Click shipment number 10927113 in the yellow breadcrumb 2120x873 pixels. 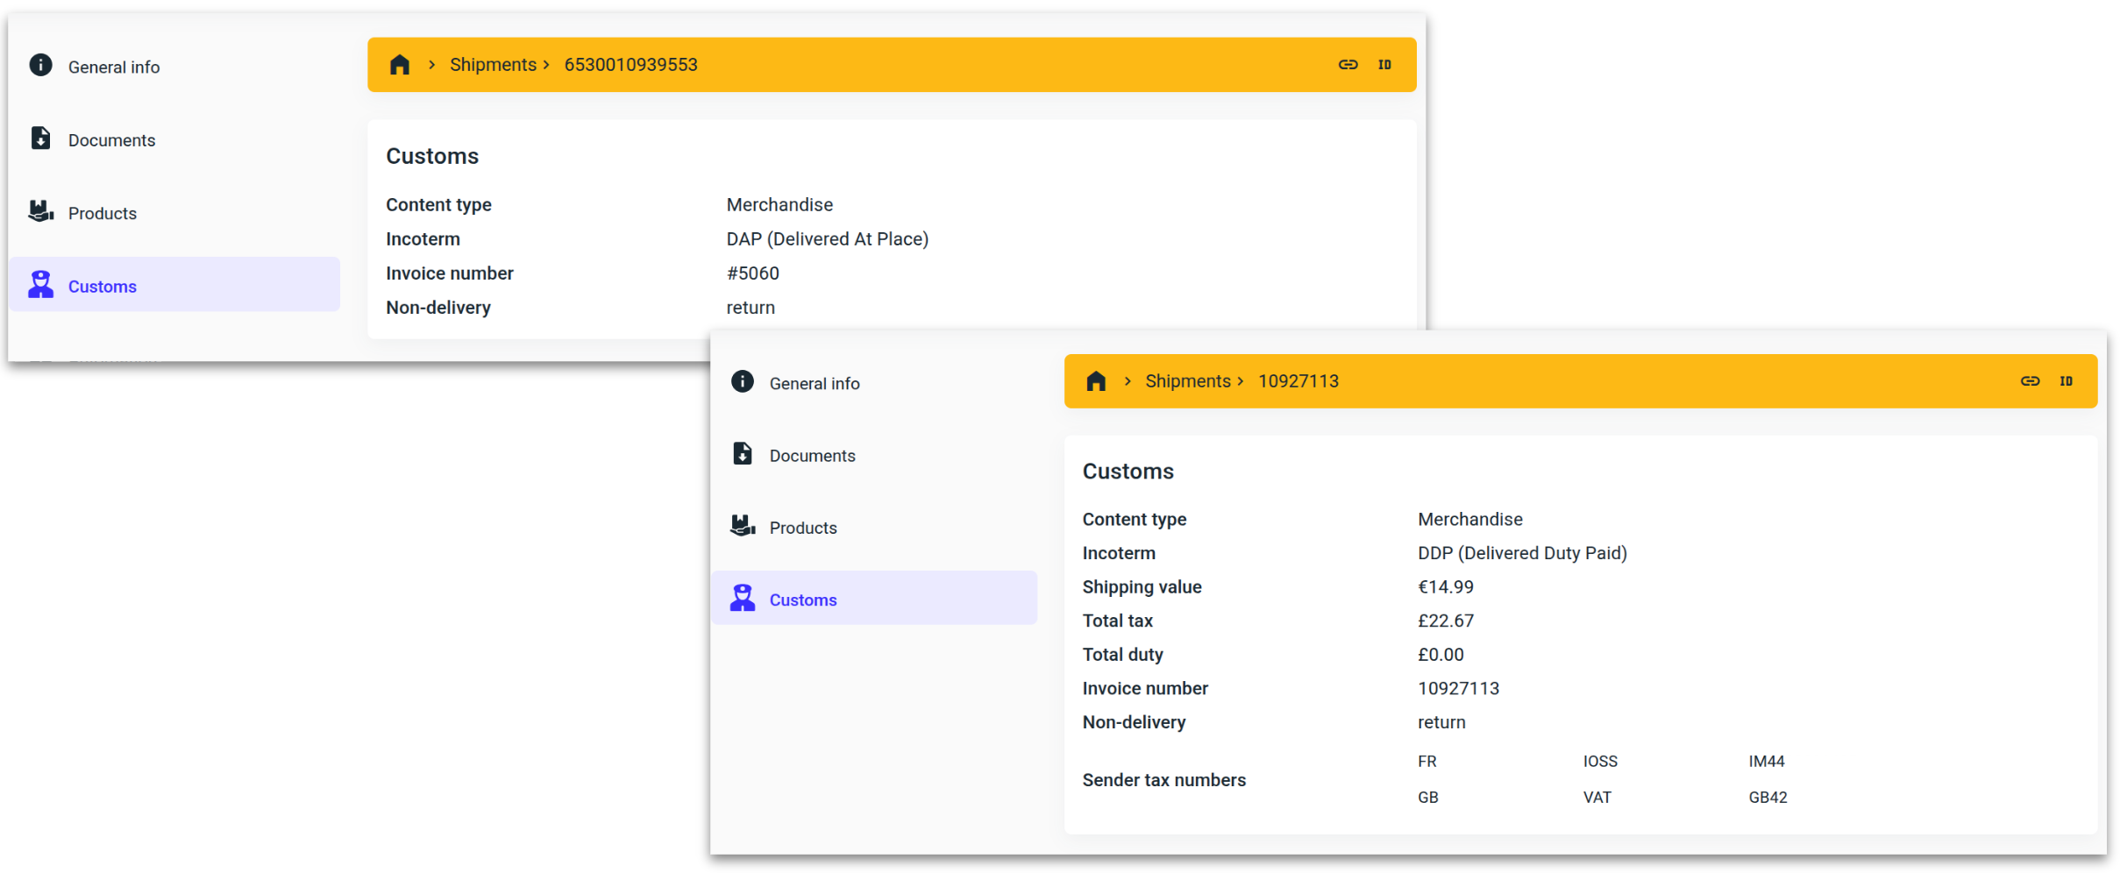(1298, 381)
